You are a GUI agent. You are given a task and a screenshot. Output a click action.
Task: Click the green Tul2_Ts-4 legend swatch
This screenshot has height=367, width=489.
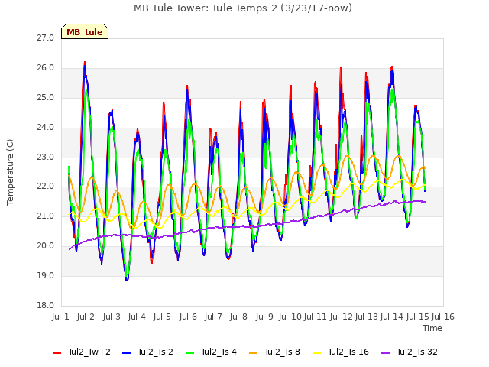point(189,353)
